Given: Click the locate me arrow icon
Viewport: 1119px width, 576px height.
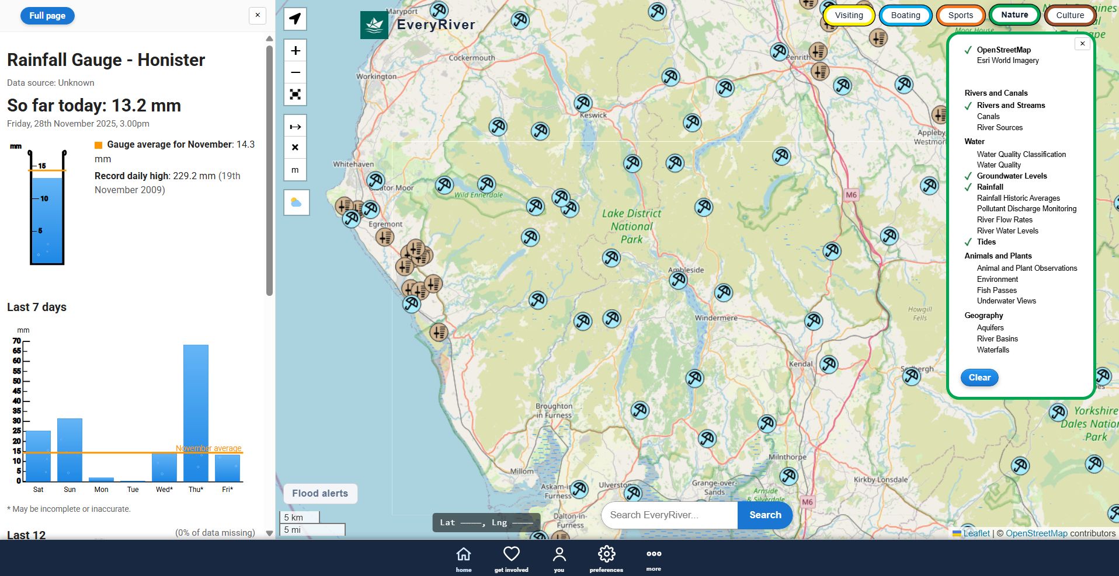Looking at the screenshot, I should point(295,19).
